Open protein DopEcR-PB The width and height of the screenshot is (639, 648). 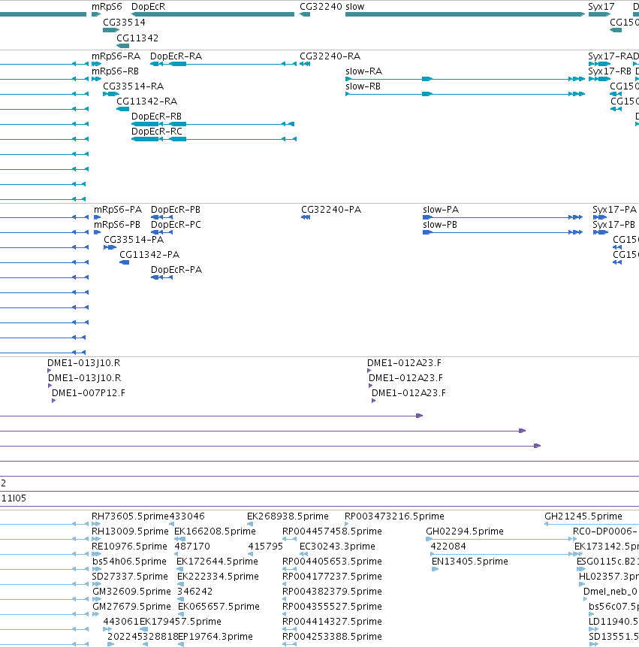(176, 210)
